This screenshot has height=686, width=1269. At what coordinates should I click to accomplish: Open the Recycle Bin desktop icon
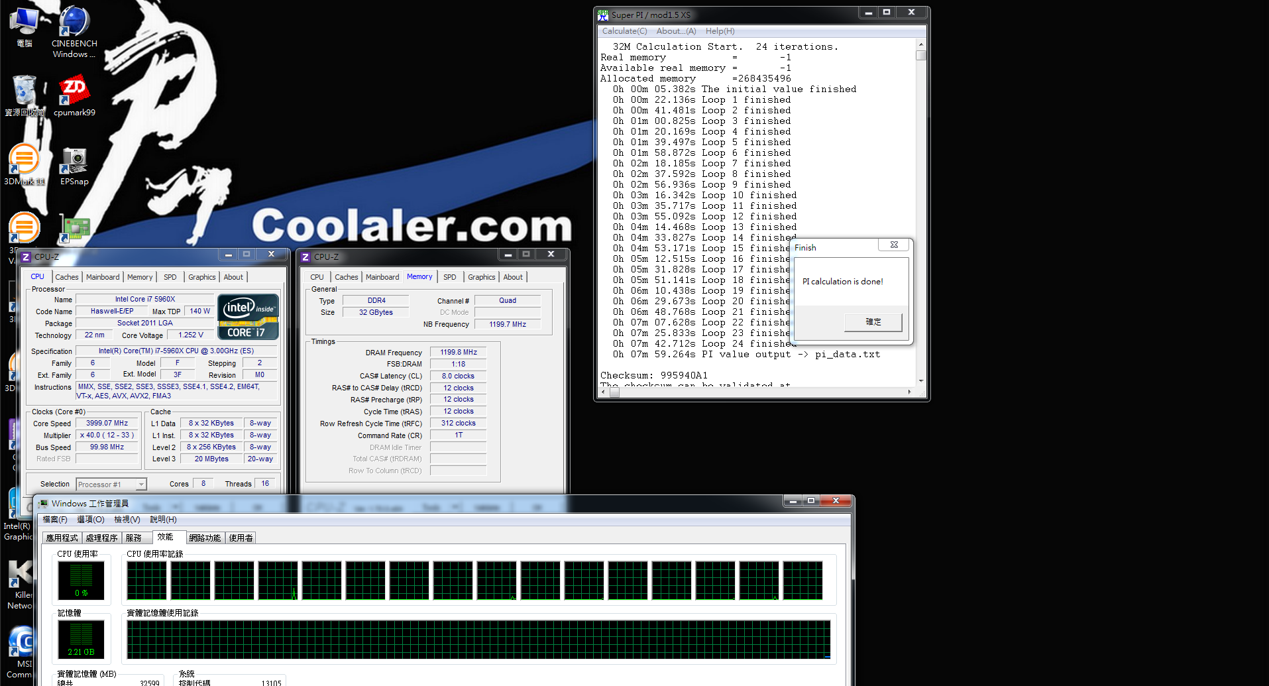25,96
